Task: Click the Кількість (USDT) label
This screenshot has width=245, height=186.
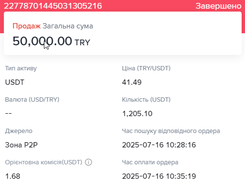Action: pos(146,100)
